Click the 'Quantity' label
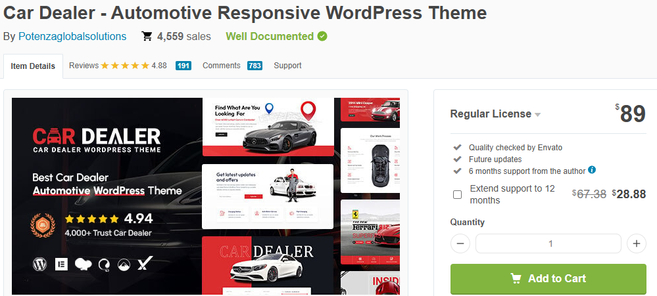The image size is (657, 296). coord(467,222)
